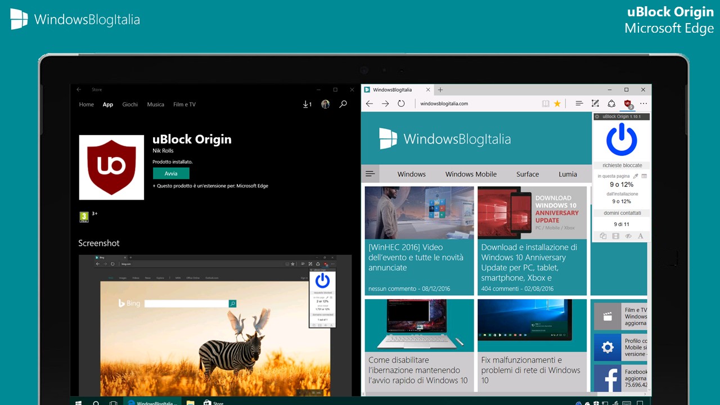Toggle uBlock no-popups switch icon
720x405 pixels.
603,236
